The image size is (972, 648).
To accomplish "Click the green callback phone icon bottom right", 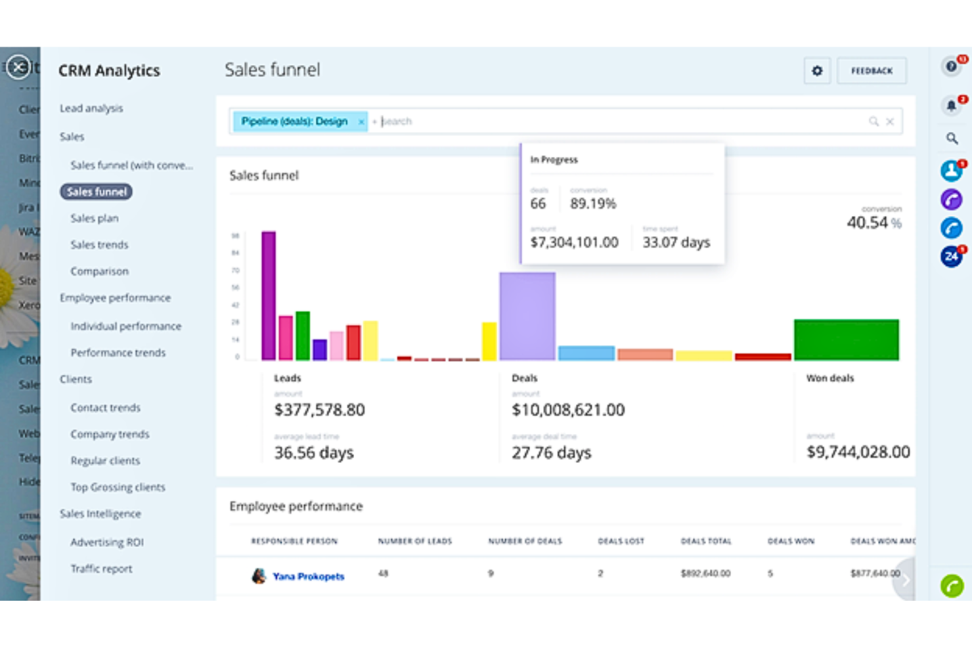I will point(952,585).
